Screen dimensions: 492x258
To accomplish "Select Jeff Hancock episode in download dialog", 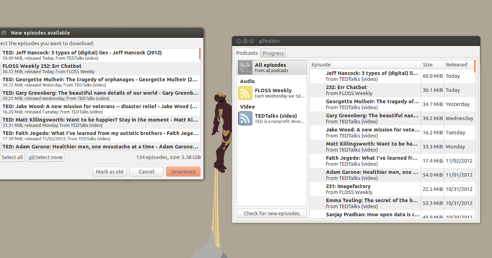I will pyautogui.click(x=99, y=55).
